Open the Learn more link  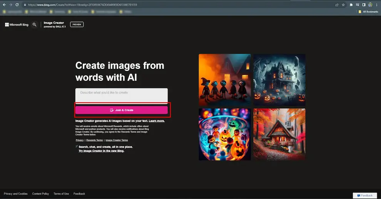click(157, 121)
